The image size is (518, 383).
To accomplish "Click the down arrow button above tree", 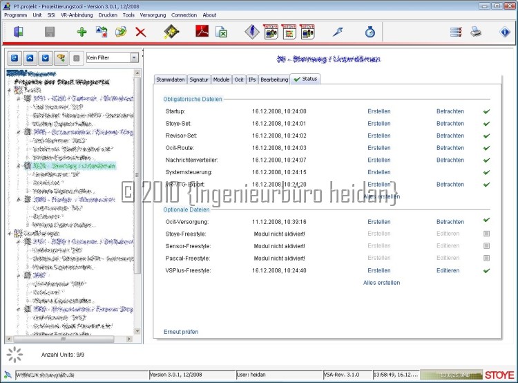I will click(x=46, y=58).
